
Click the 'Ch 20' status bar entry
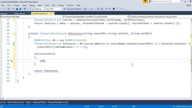click(114, 106)
